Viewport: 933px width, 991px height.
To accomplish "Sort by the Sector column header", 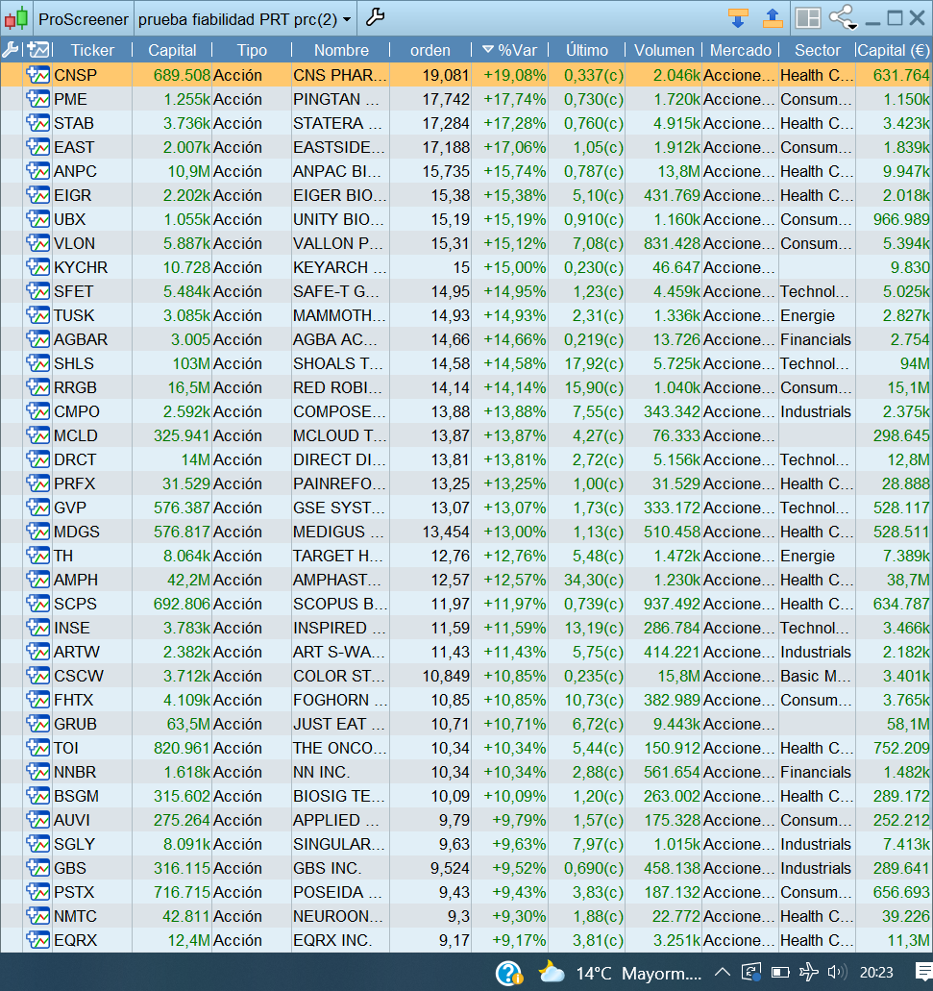I will [818, 50].
